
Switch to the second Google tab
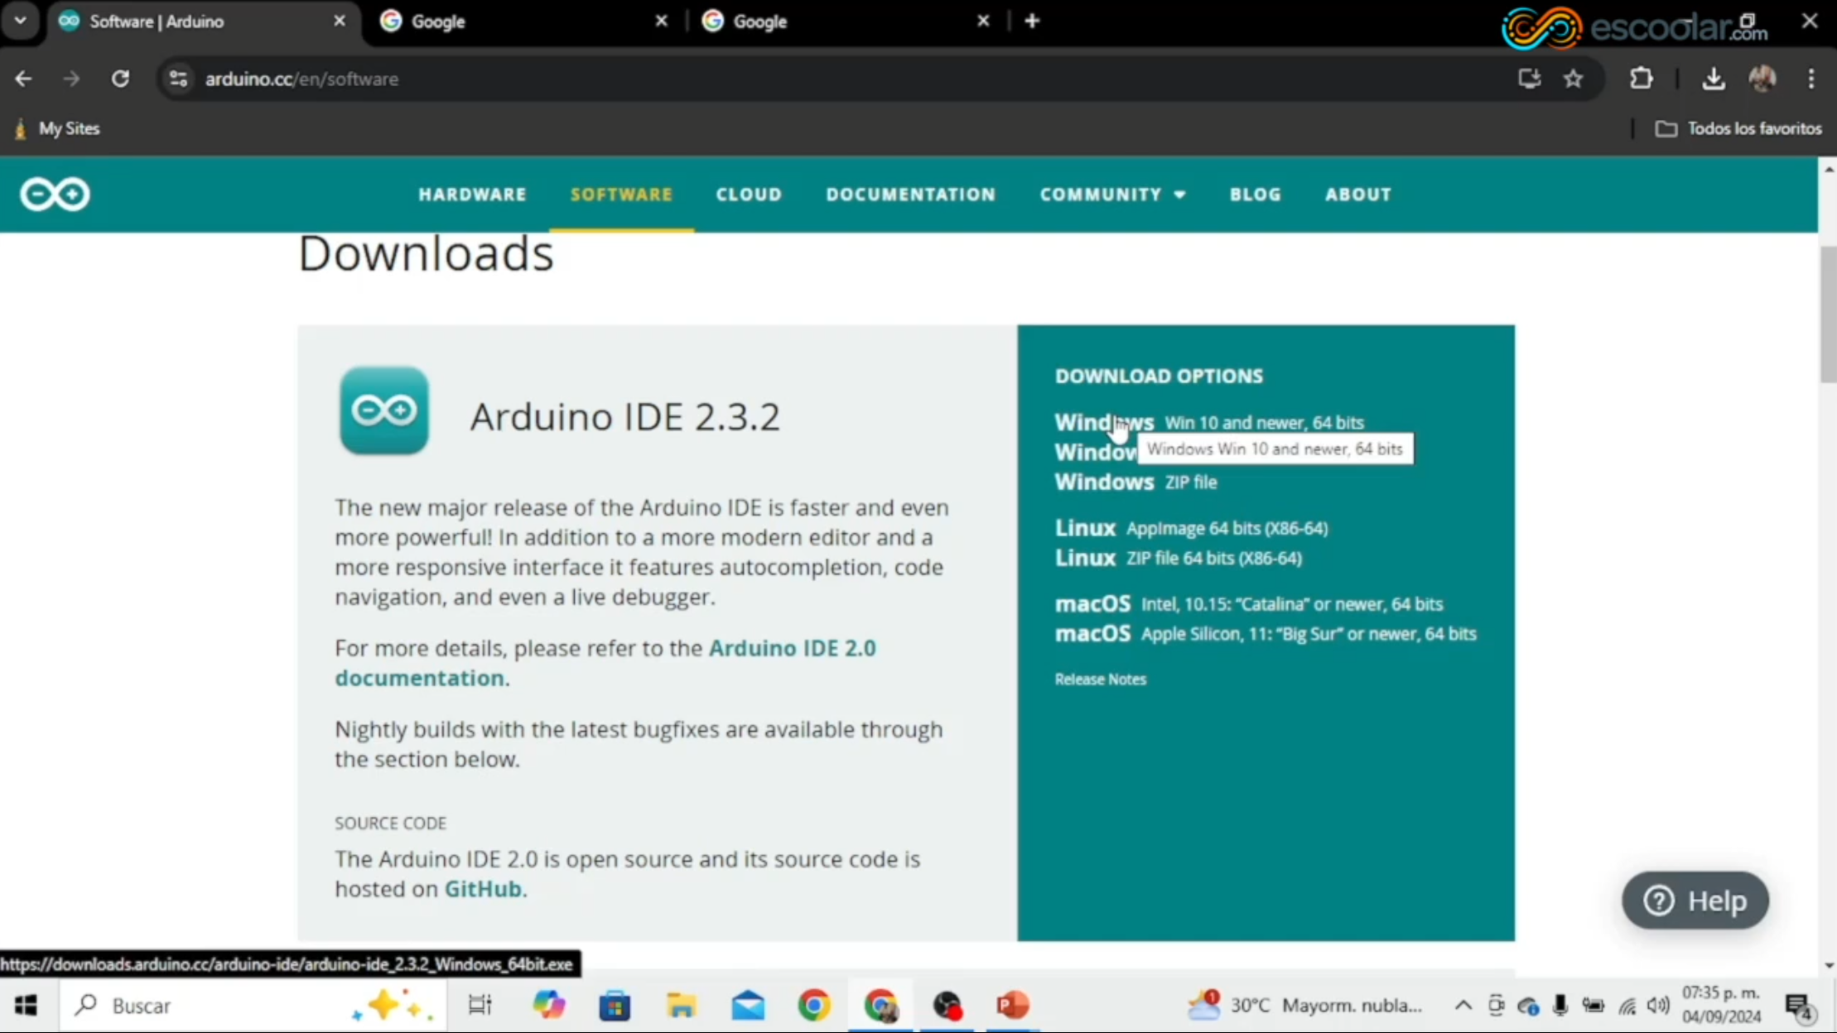click(759, 22)
